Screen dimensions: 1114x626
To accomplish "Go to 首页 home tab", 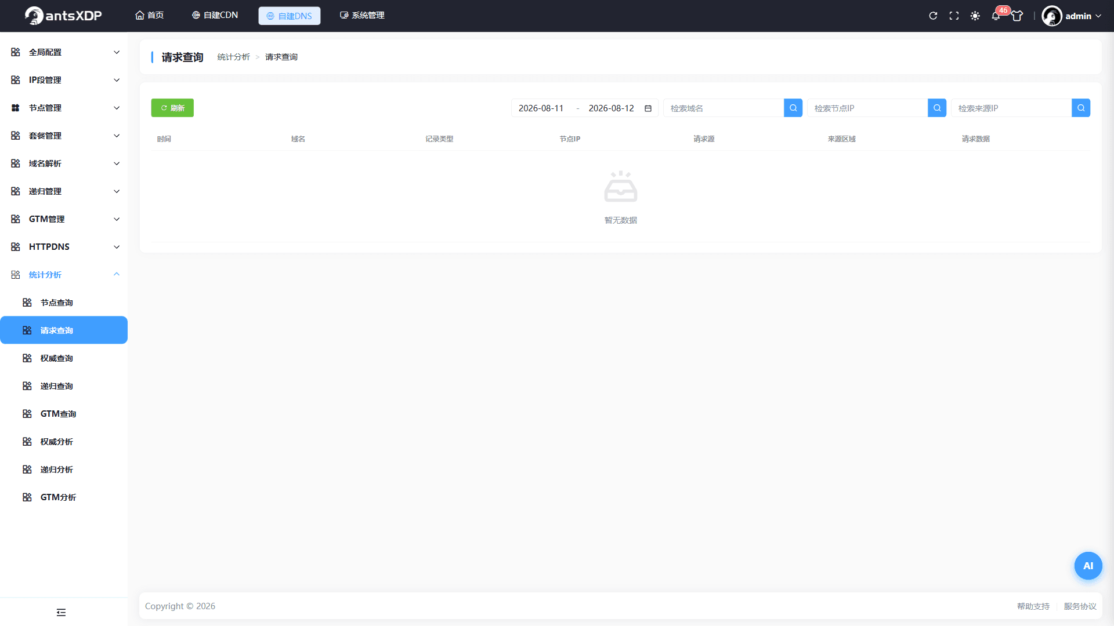I will point(150,16).
